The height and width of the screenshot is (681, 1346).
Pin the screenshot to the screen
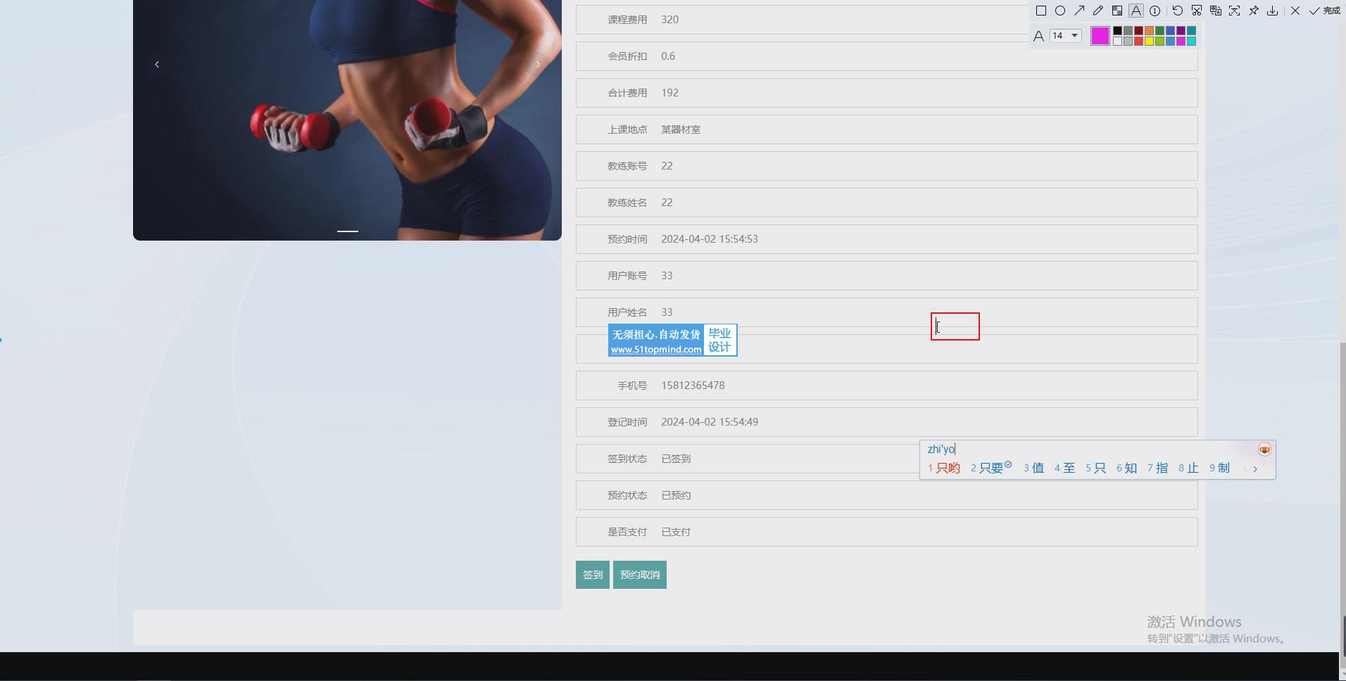pos(1254,11)
